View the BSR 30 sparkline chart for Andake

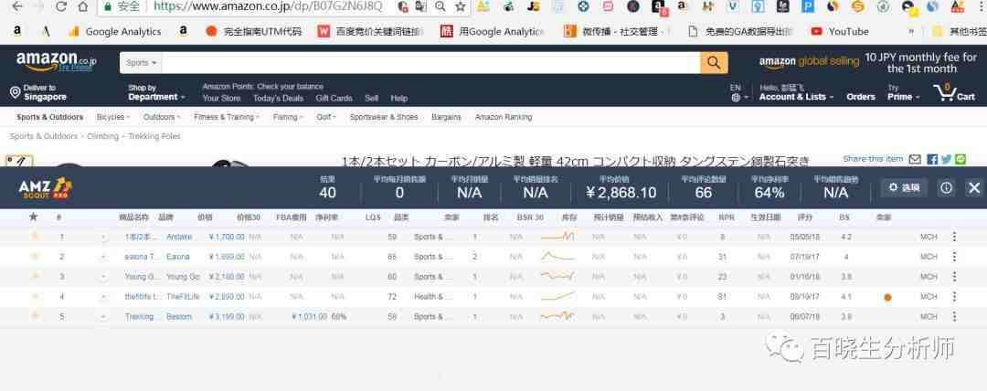(x=557, y=237)
